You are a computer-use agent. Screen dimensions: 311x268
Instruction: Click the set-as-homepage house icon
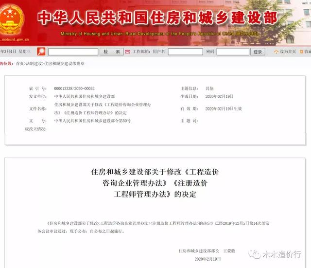pos(276,52)
